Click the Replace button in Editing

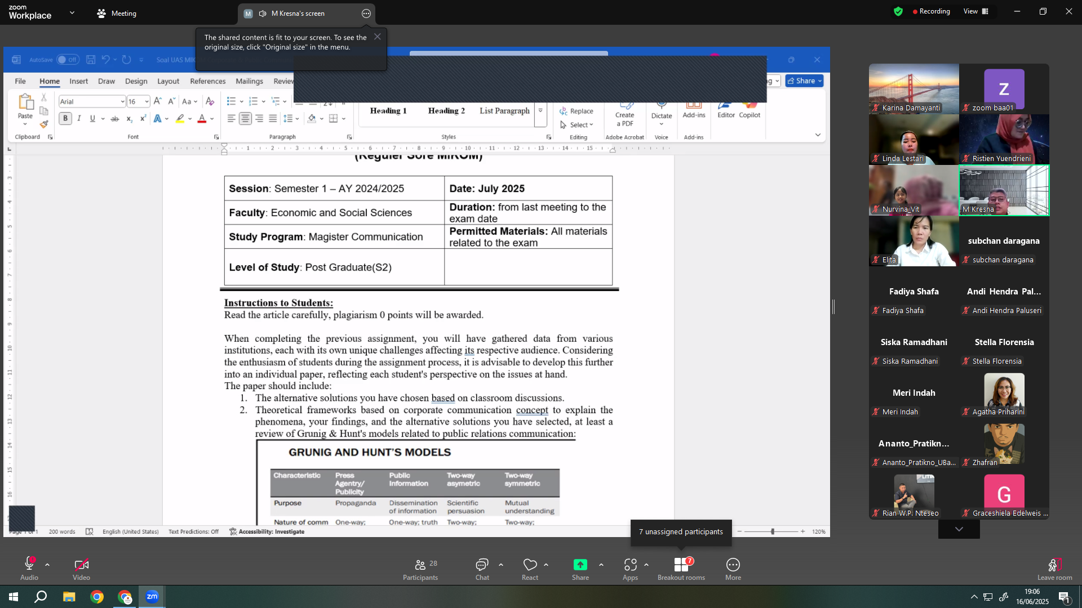pyautogui.click(x=577, y=111)
